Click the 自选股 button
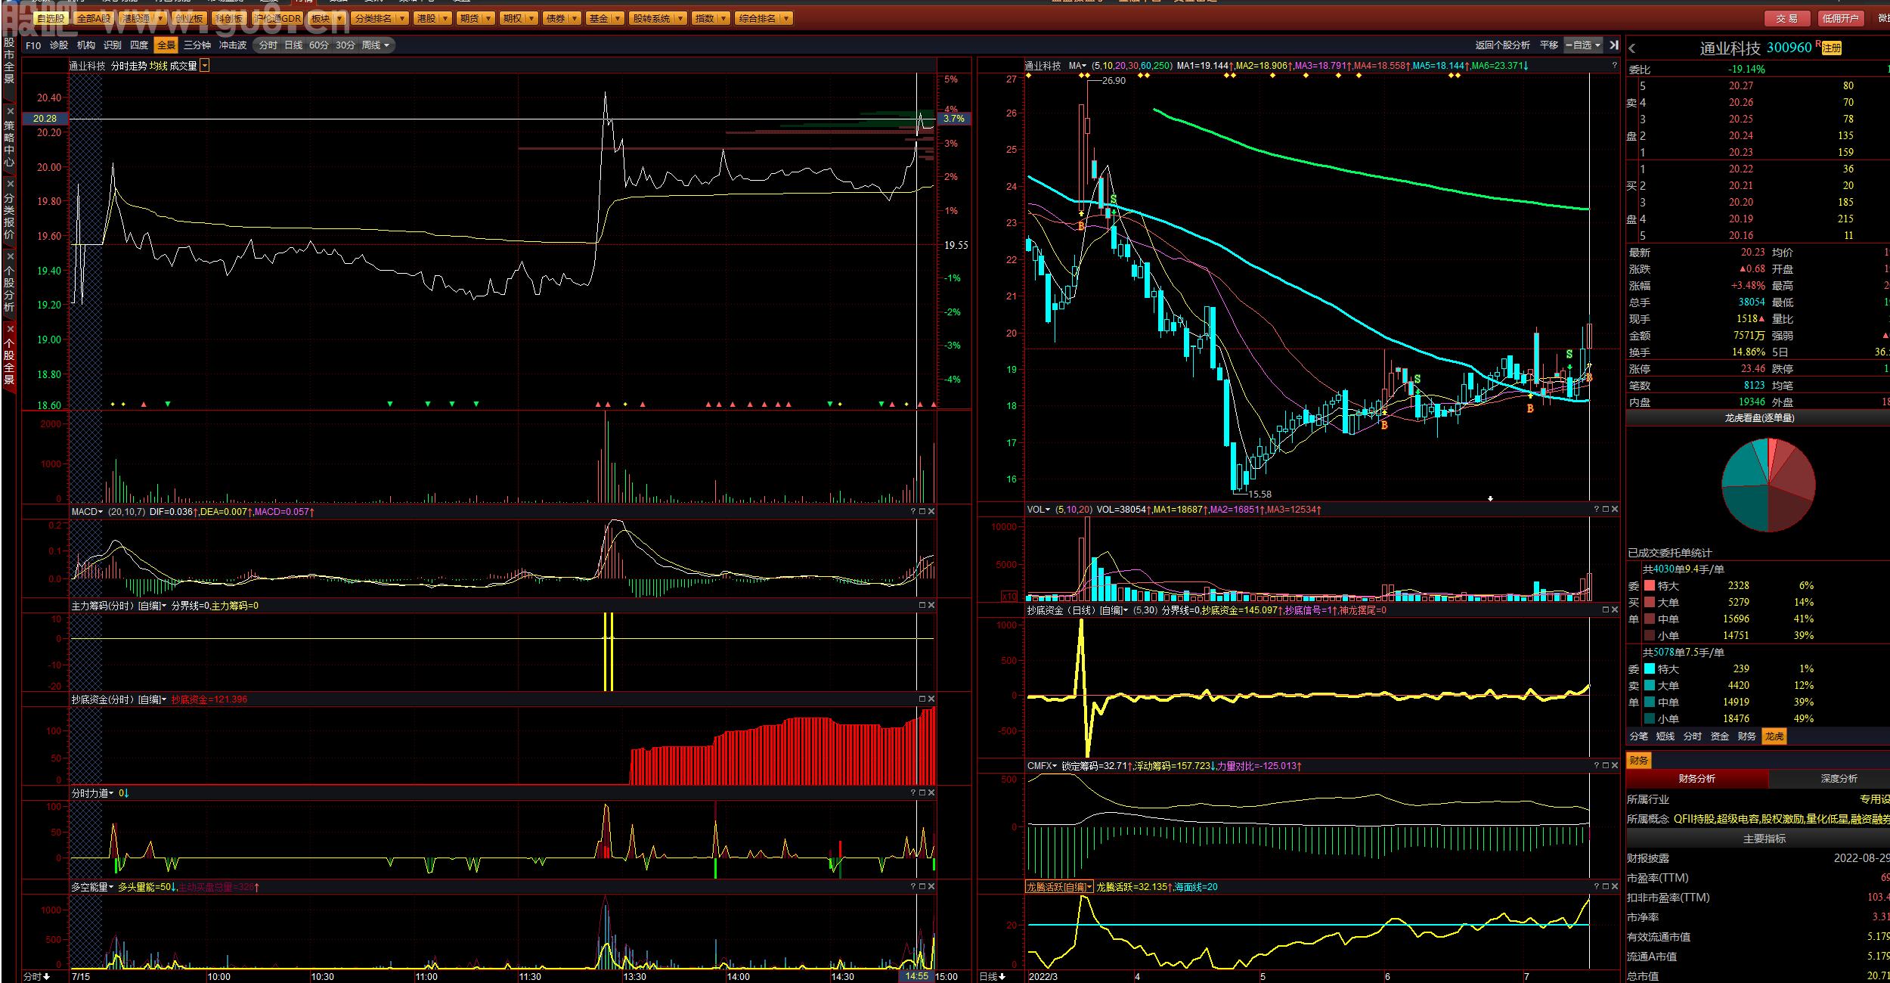1890x983 pixels. [51, 18]
